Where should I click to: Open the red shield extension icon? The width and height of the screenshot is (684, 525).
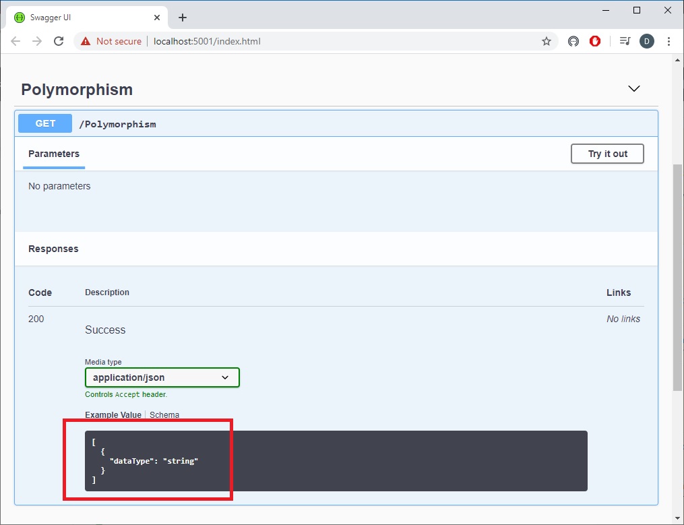pyautogui.click(x=595, y=41)
